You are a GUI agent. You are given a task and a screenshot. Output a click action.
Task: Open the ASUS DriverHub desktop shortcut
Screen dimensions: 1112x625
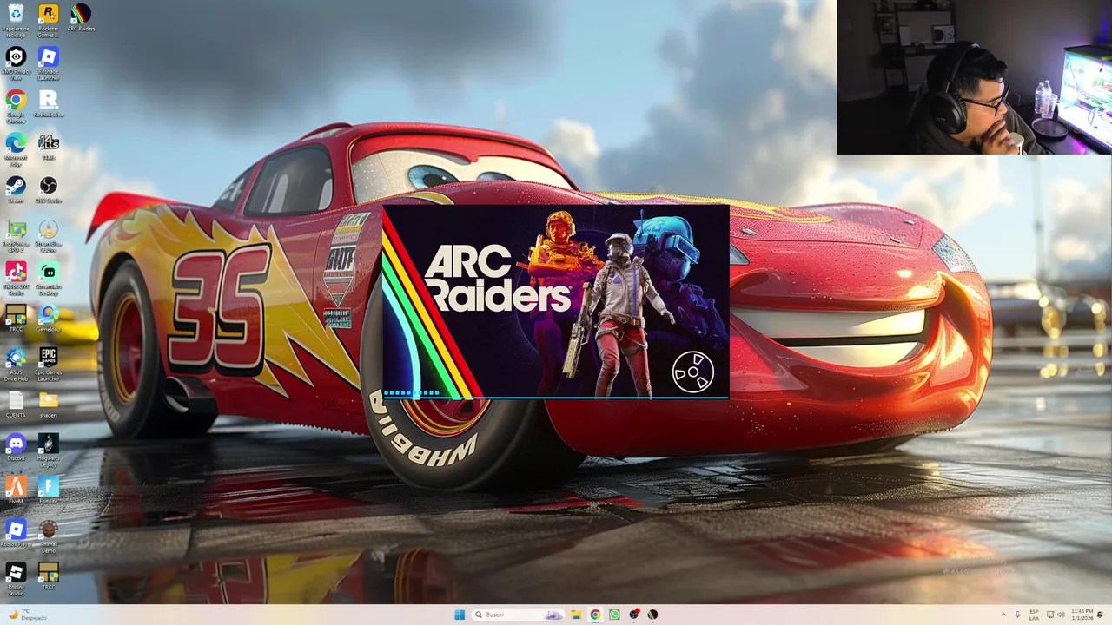pyautogui.click(x=16, y=365)
